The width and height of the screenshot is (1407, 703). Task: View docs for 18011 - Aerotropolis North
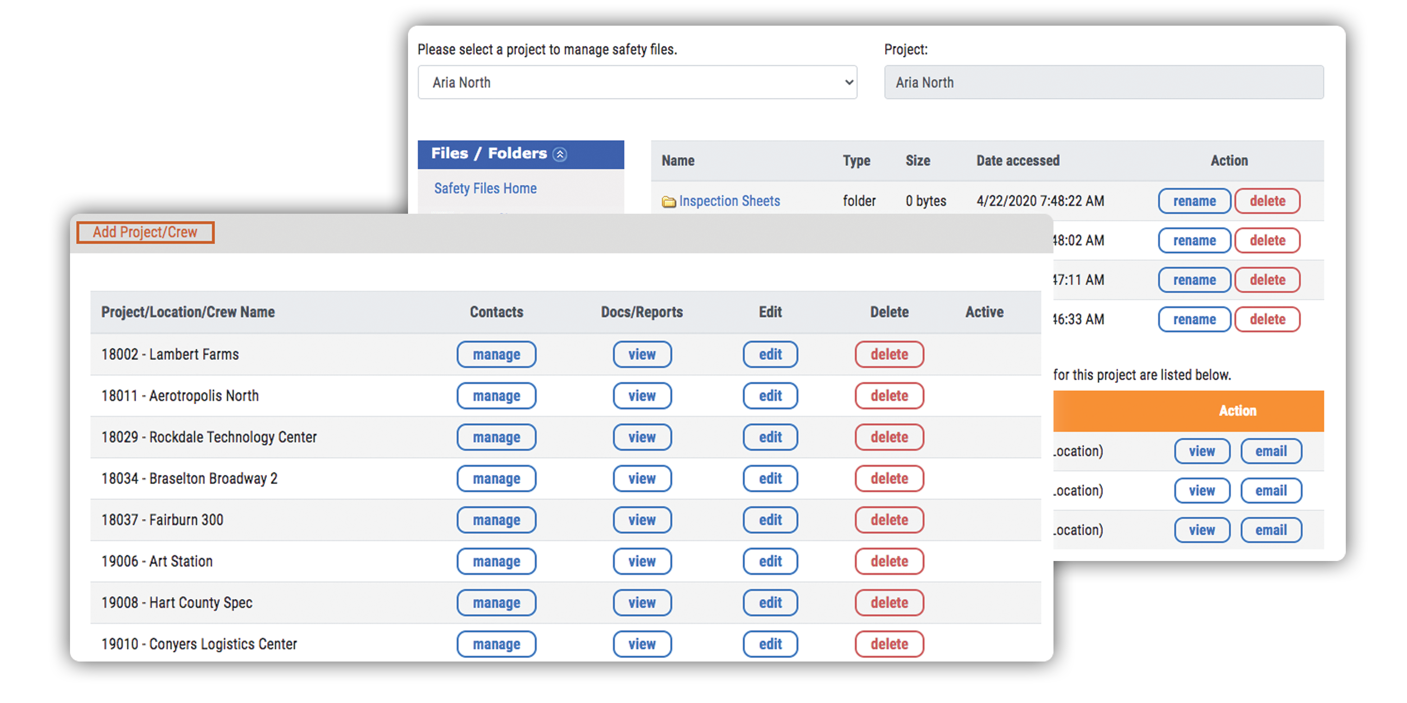642,396
